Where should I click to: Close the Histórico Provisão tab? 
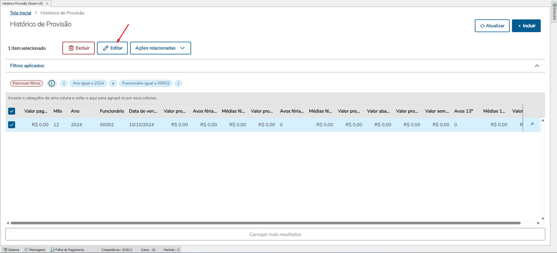click(x=47, y=3)
